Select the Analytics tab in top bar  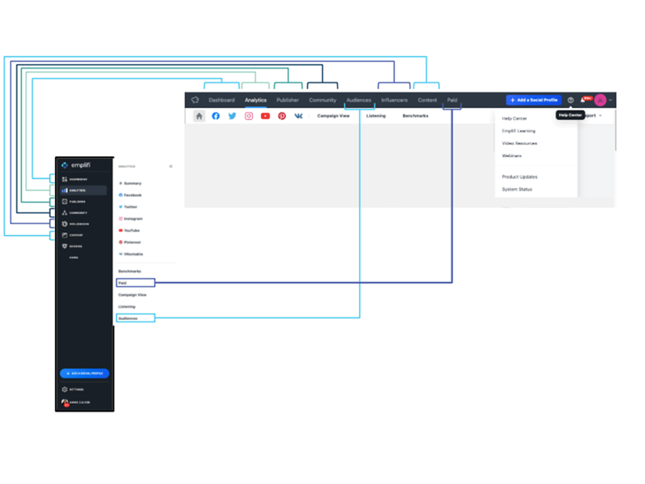click(255, 100)
